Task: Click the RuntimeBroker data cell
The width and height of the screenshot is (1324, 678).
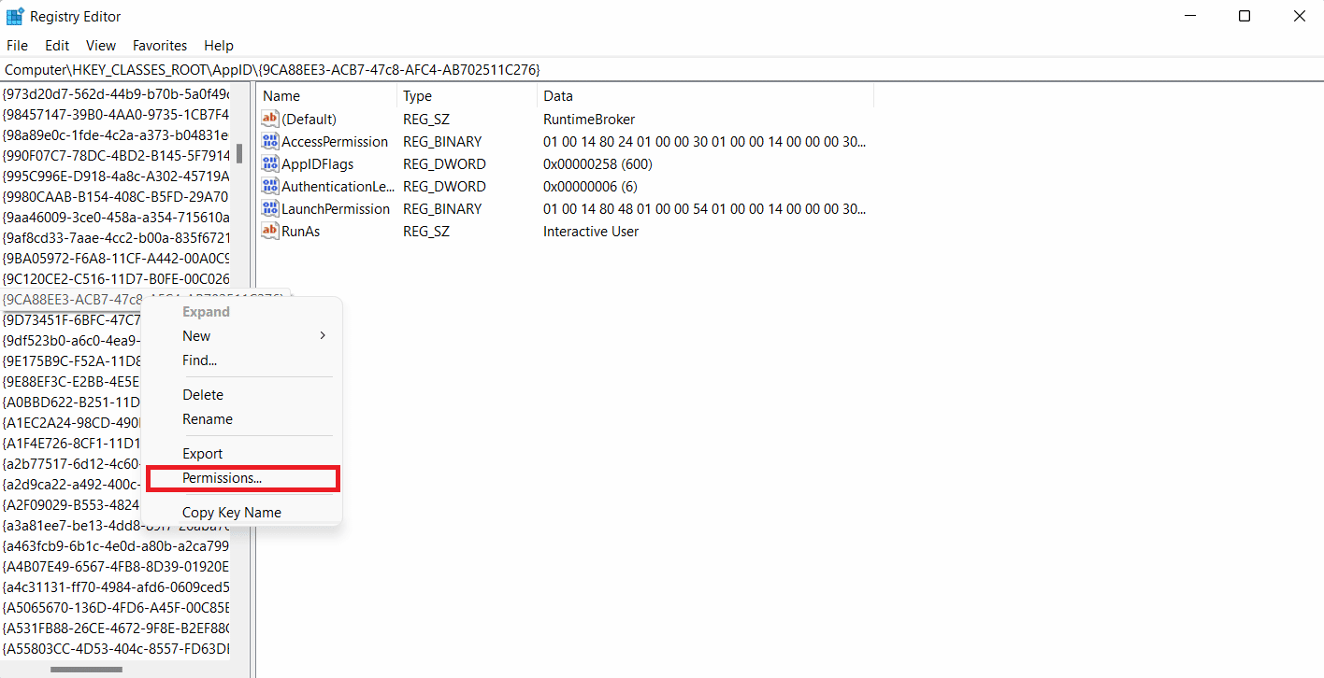Action: coord(589,119)
